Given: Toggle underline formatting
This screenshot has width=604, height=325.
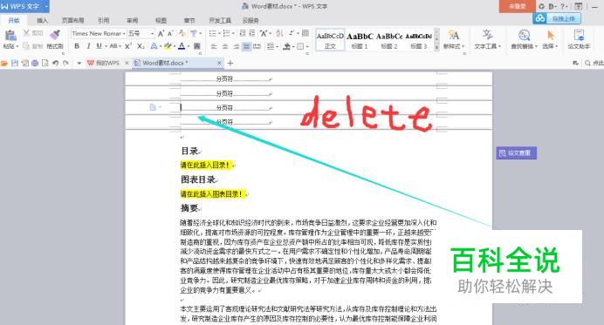Looking at the screenshot, I should coord(99,46).
